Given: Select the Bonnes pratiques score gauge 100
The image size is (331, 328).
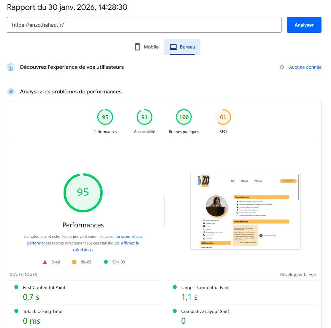Looking at the screenshot, I should click(184, 117).
